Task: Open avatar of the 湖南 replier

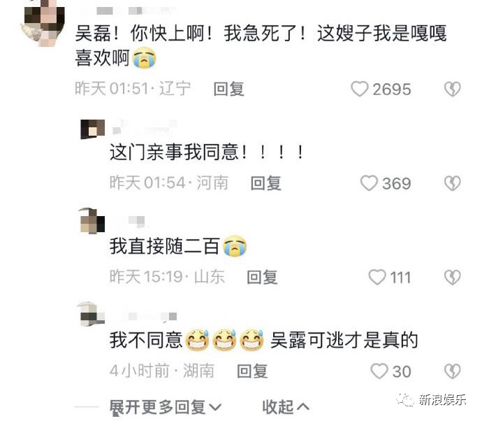Action: [x=92, y=314]
